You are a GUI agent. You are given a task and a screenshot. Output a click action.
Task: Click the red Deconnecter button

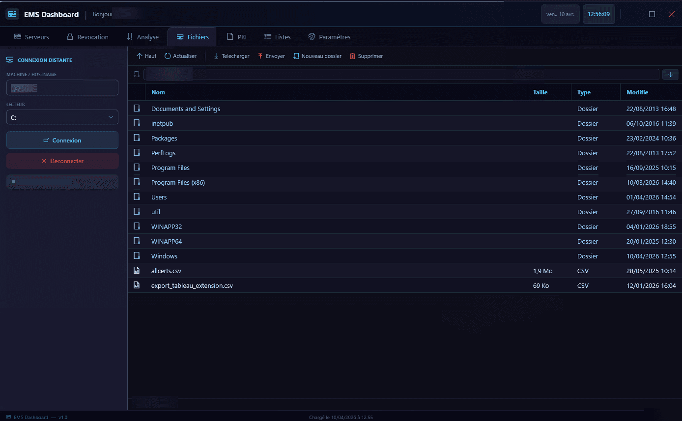tap(62, 161)
